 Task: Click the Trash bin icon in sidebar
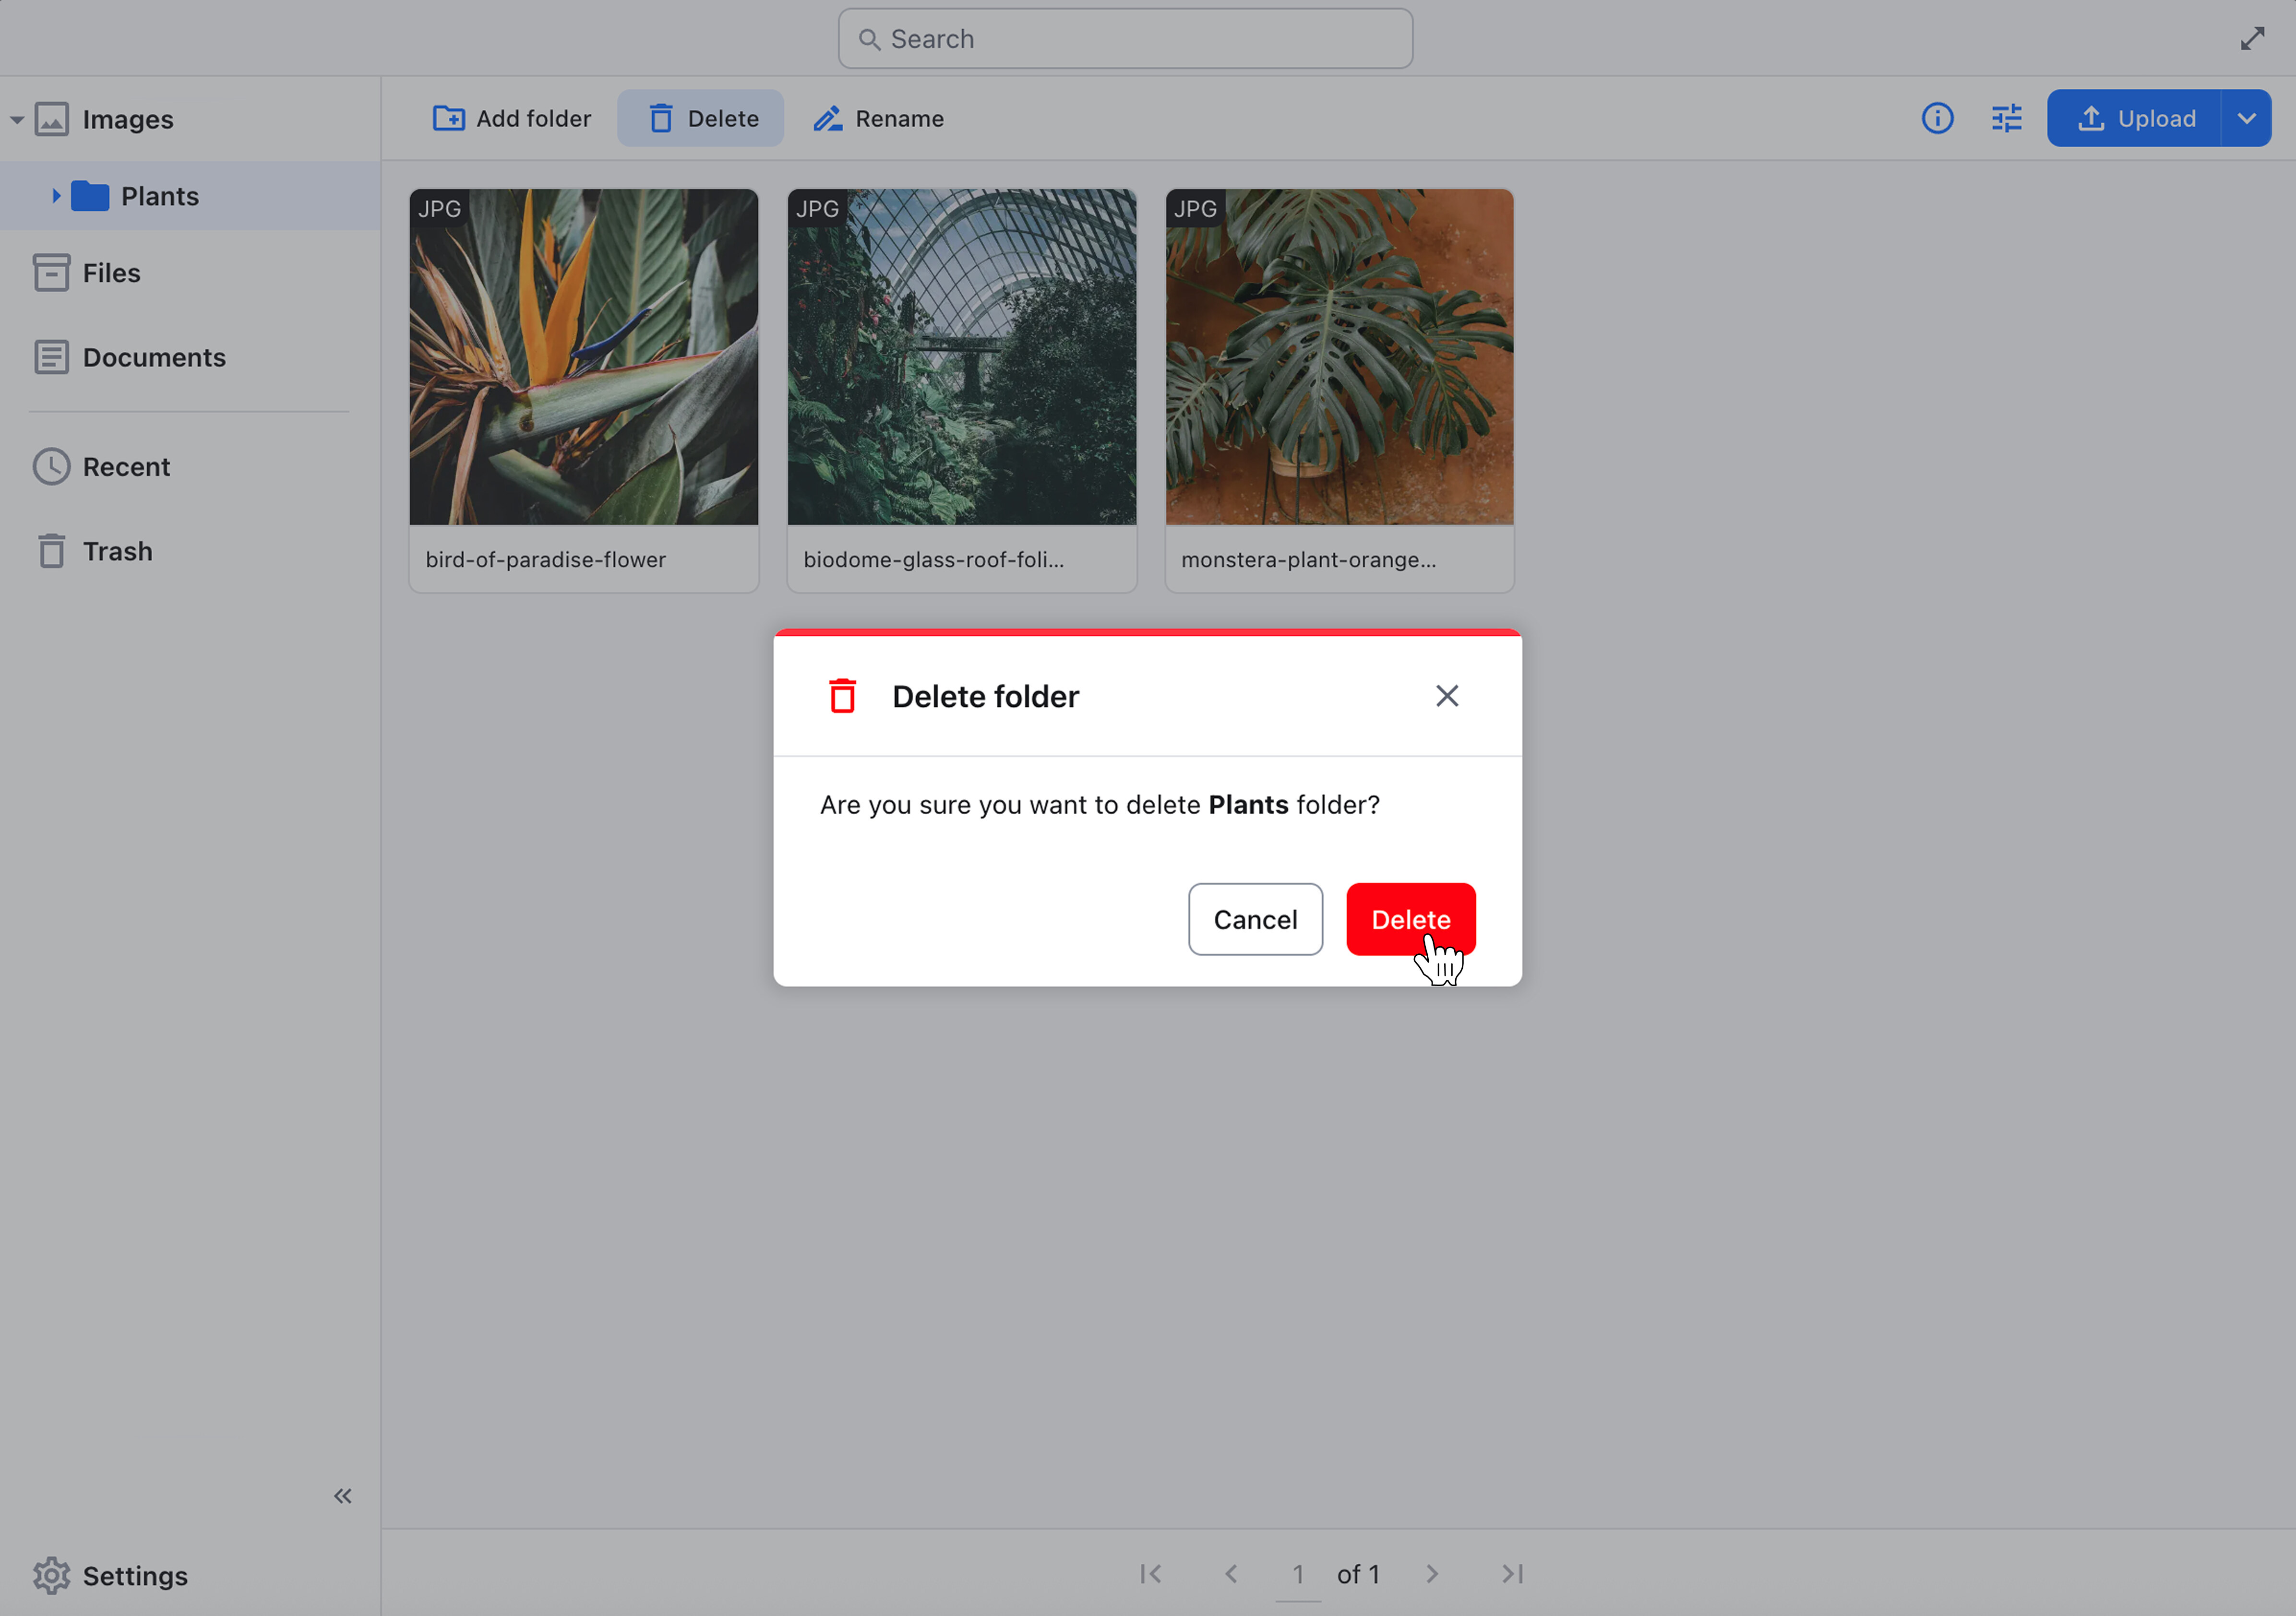(51, 551)
